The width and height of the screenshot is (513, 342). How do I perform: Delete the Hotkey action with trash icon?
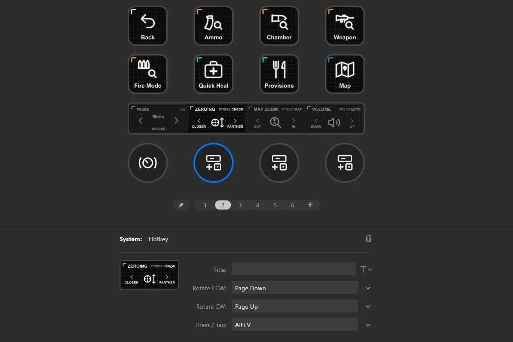click(x=369, y=239)
